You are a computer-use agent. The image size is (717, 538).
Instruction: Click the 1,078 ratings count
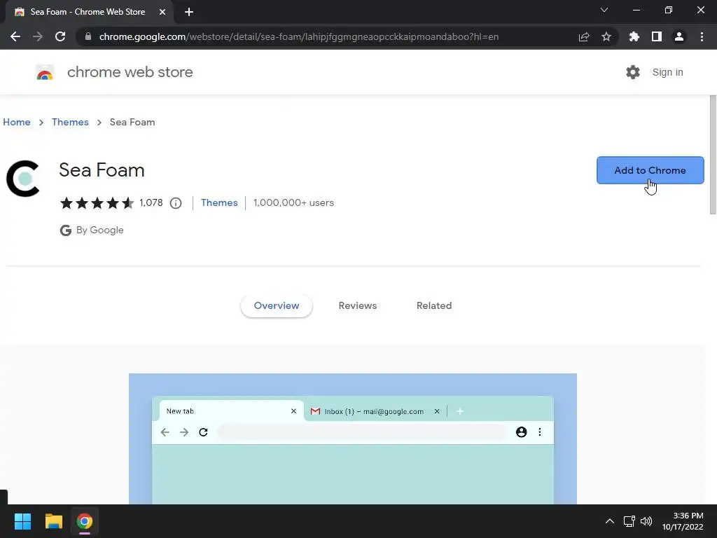coord(151,202)
